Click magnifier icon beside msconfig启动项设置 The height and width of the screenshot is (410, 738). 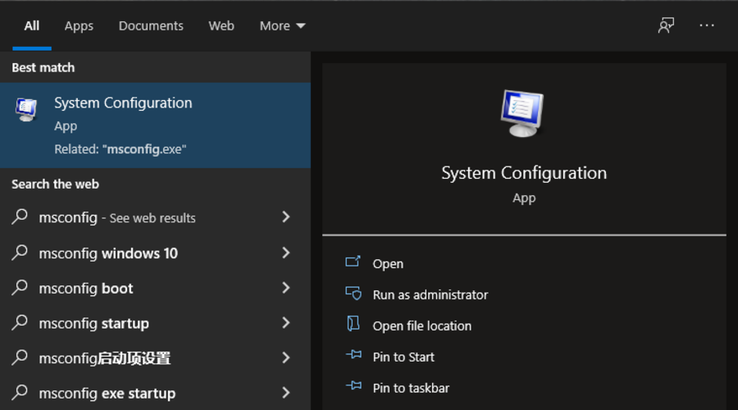[20, 358]
